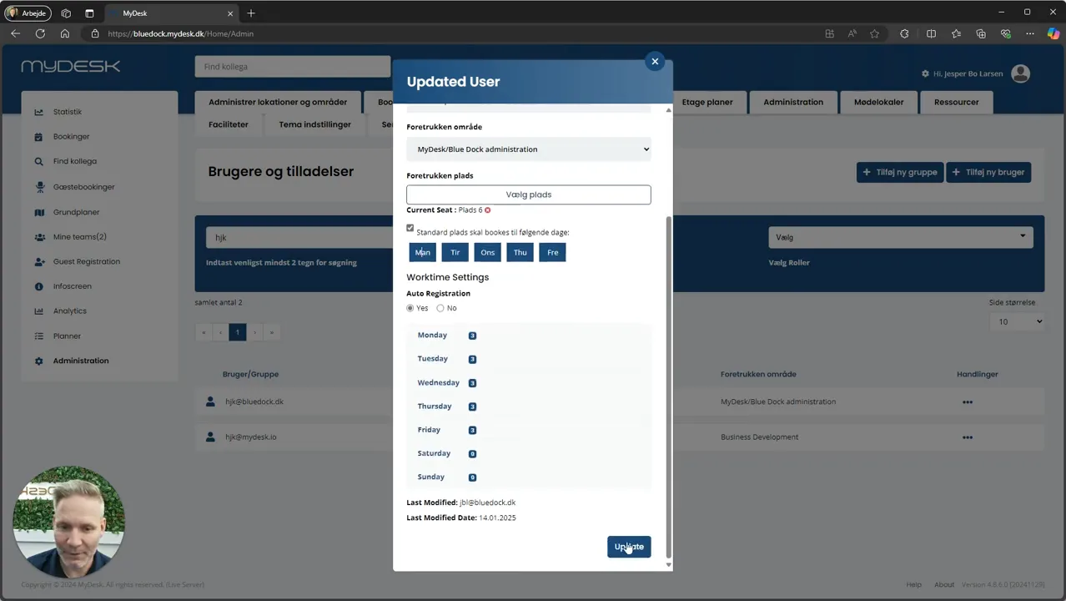Image resolution: width=1066 pixels, height=601 pixels.
Task: Switch to the Faciliteter tab
Action: pos(229,124)
